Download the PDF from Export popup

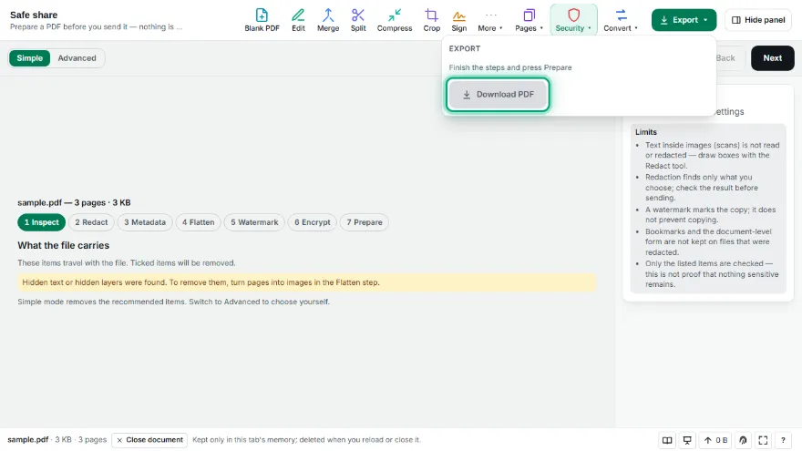click(498, 94)
